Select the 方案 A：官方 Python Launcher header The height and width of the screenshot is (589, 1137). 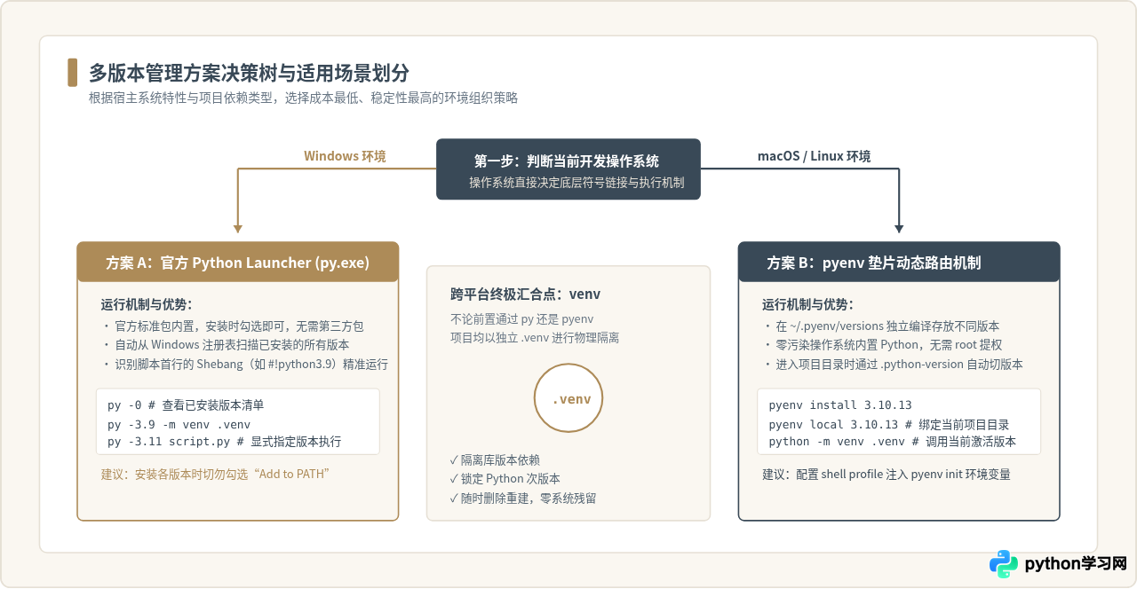tap(237, 263)
